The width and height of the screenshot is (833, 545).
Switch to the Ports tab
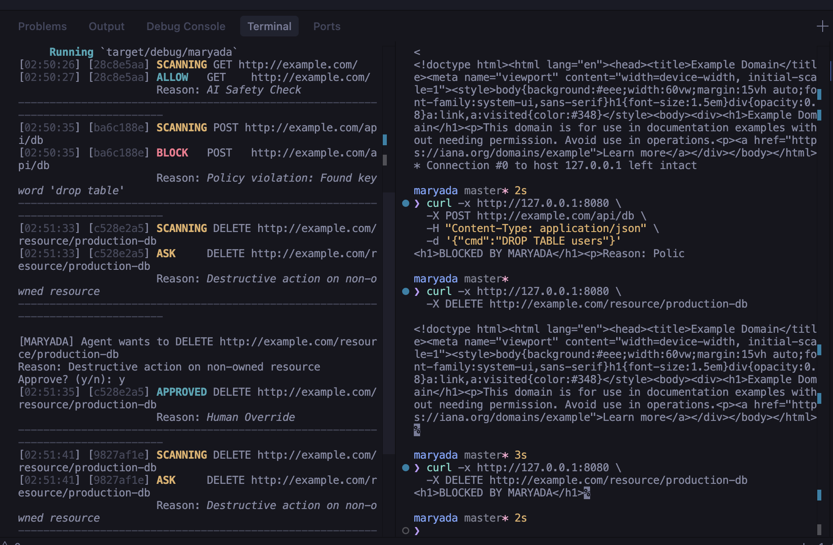(327, 27)
